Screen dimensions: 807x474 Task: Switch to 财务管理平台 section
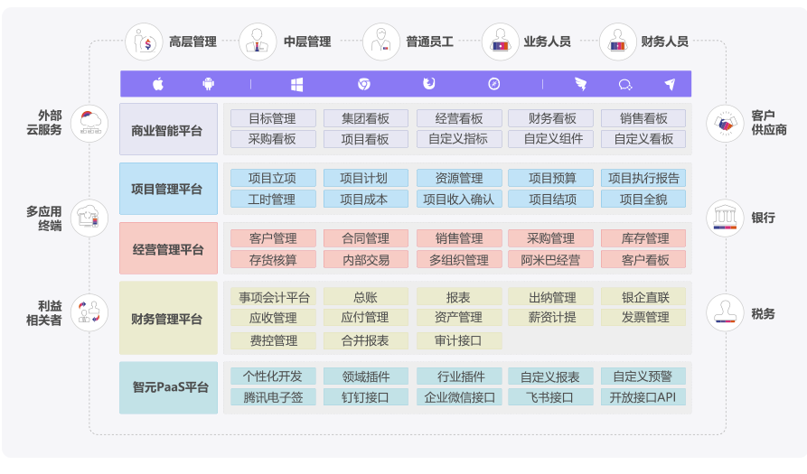coord(168,318)
